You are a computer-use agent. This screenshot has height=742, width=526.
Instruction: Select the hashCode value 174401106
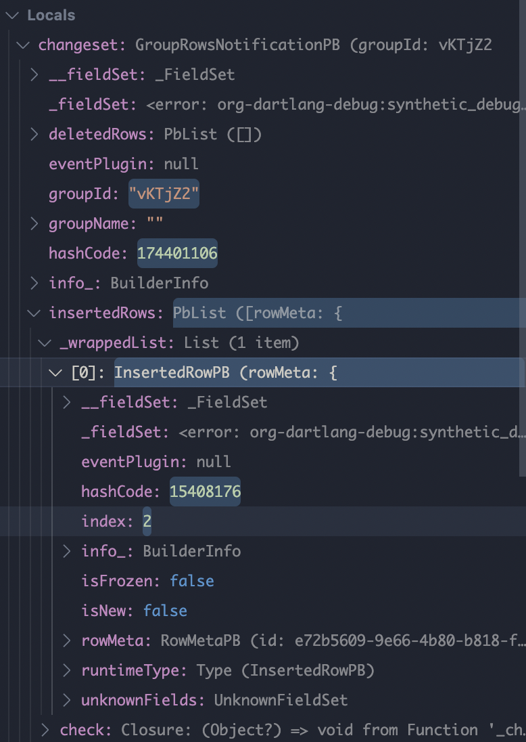coord(177,253)
